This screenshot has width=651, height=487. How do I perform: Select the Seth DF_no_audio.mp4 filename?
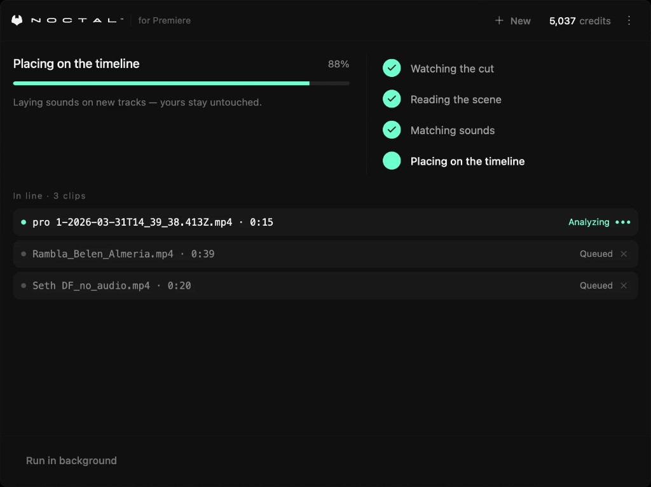point(91,285)
